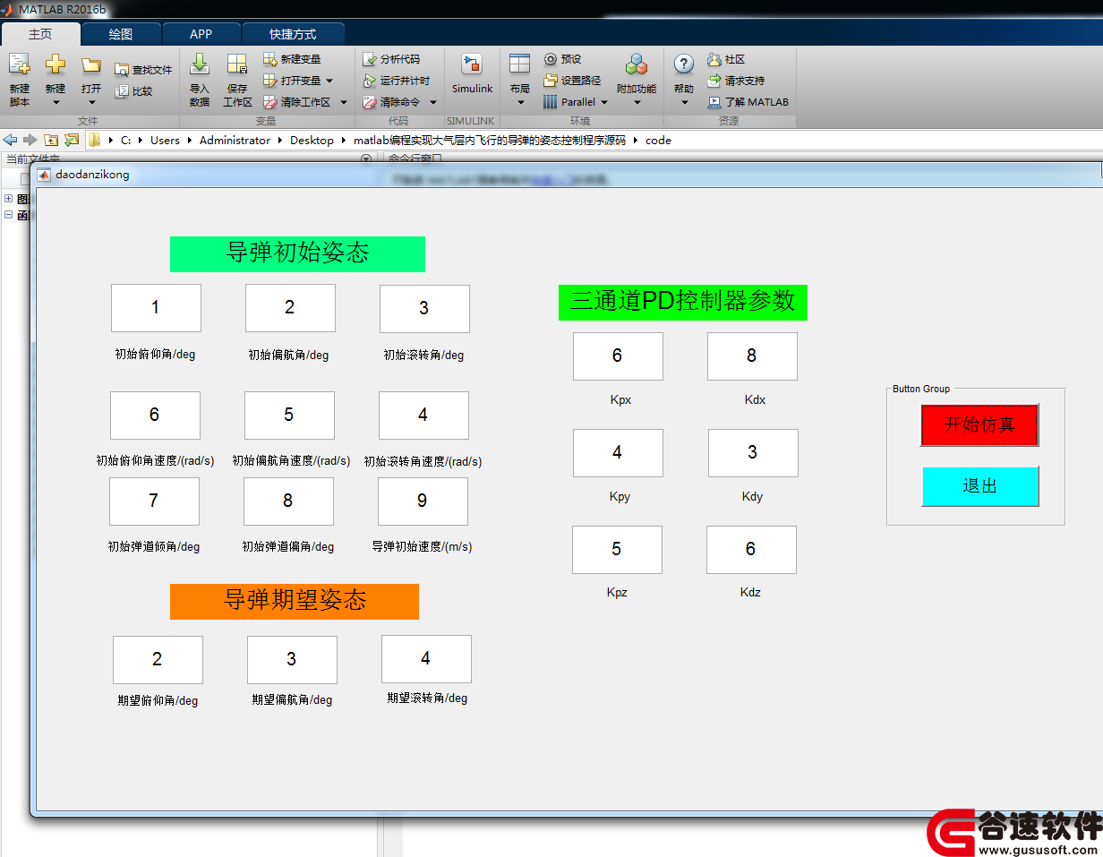Click 保存工作区 (Save Workspace) icon
The width and height of the screenshot is (1103, 857).
[x=237, y=64]
